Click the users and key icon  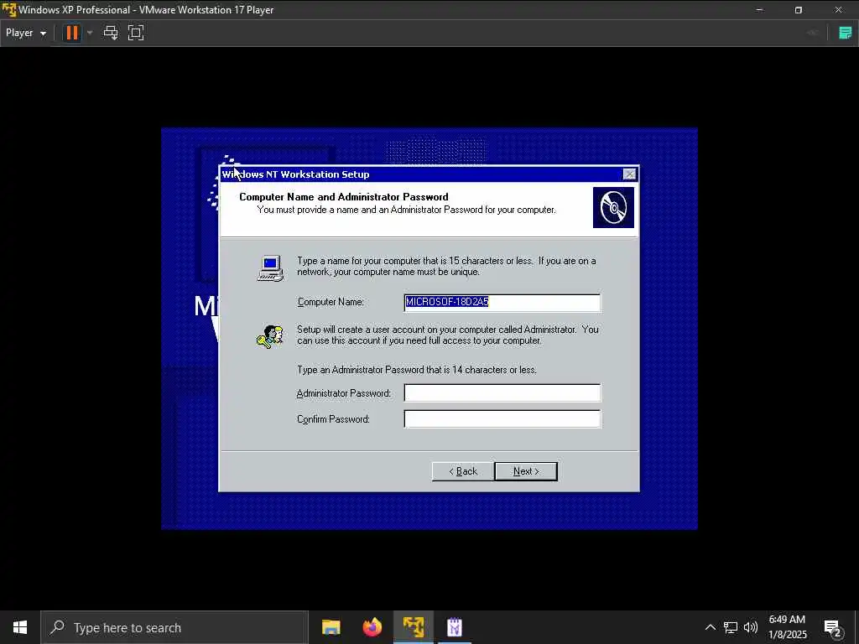tap(270, 336)
